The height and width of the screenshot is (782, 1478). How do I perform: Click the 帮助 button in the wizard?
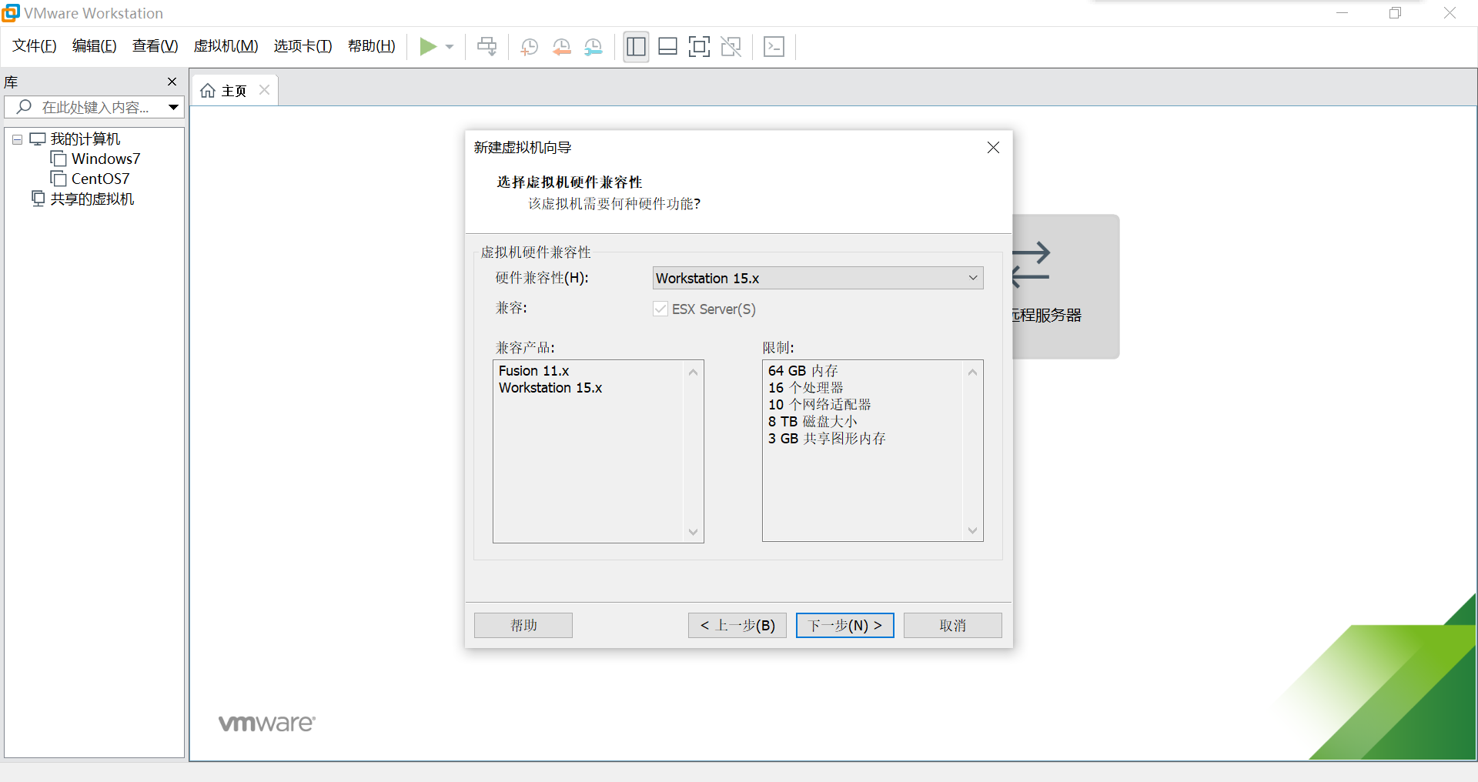pyautogui.click(x=523, y=625)
